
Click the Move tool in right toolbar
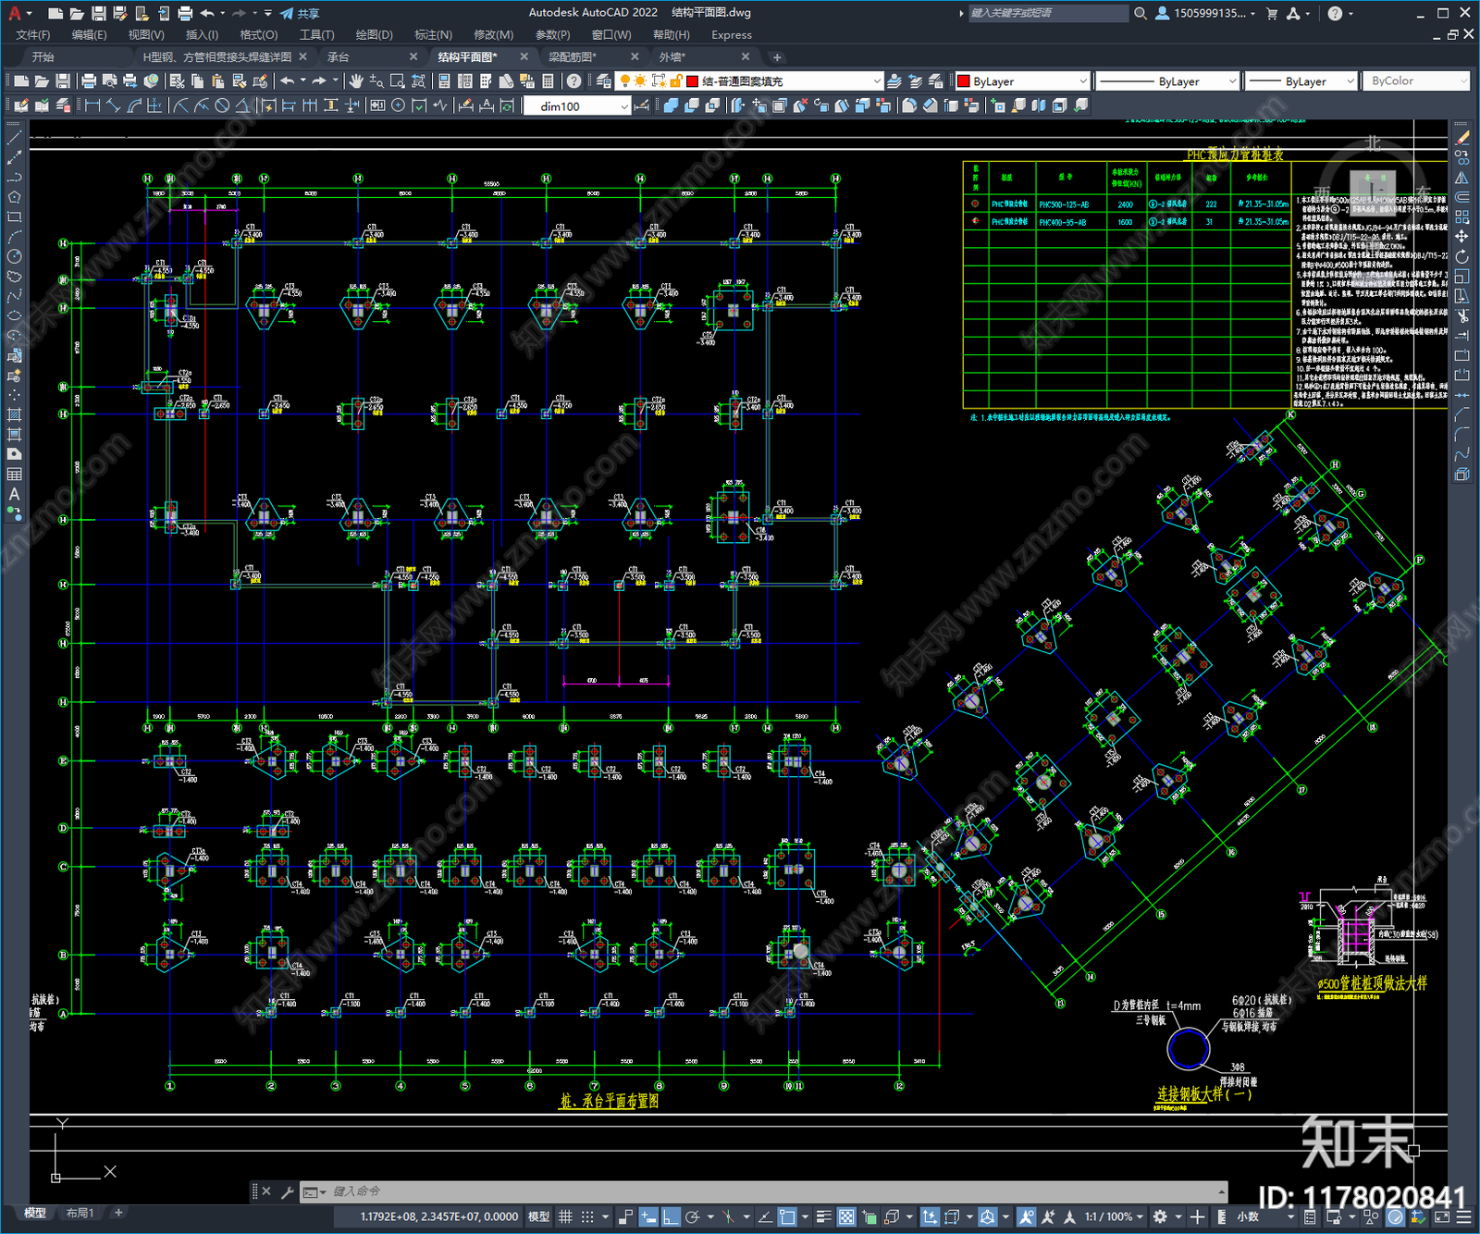tap(1462, 237)
